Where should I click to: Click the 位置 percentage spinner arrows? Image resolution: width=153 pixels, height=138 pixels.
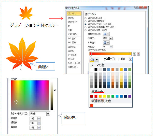[131, 59]
